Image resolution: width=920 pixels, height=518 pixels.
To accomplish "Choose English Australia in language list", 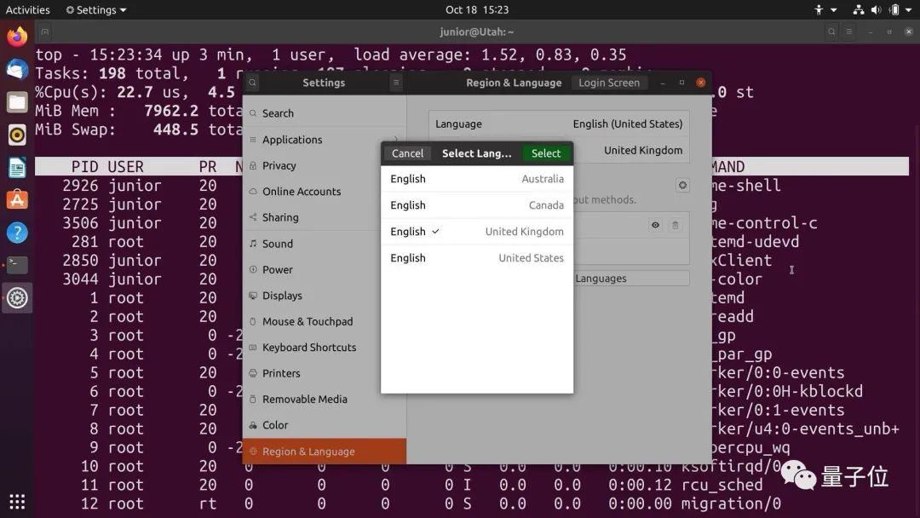I will click(476, 179).
